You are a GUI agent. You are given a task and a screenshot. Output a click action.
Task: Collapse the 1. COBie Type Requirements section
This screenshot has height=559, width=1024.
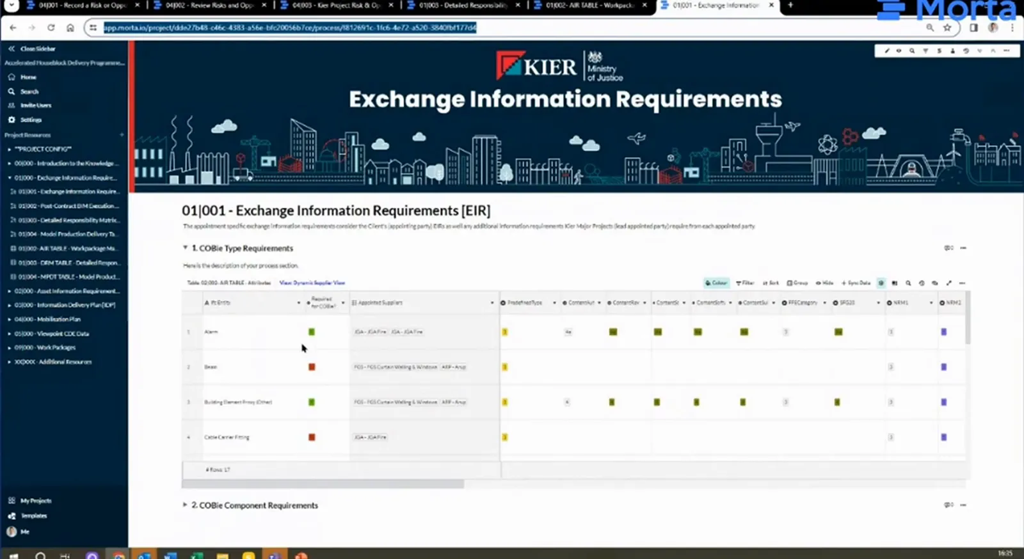click(x=185, y=248)
